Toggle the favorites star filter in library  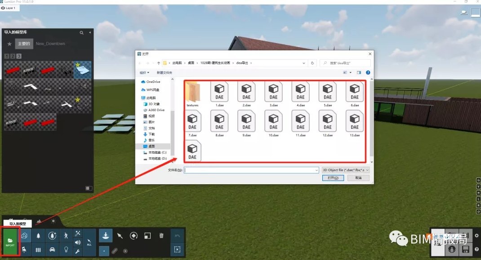(9, 44)
